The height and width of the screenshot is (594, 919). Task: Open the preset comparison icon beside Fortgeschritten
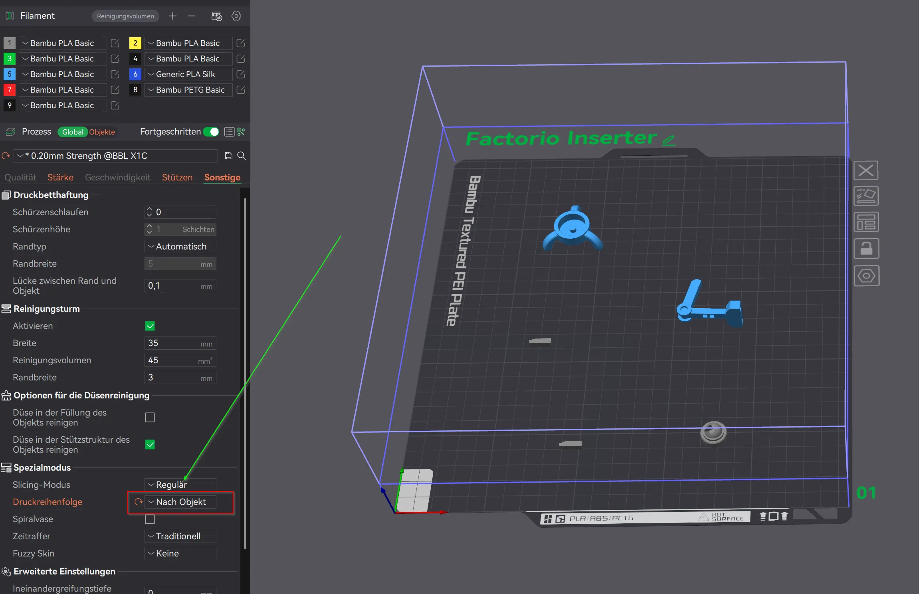(241, 132)
